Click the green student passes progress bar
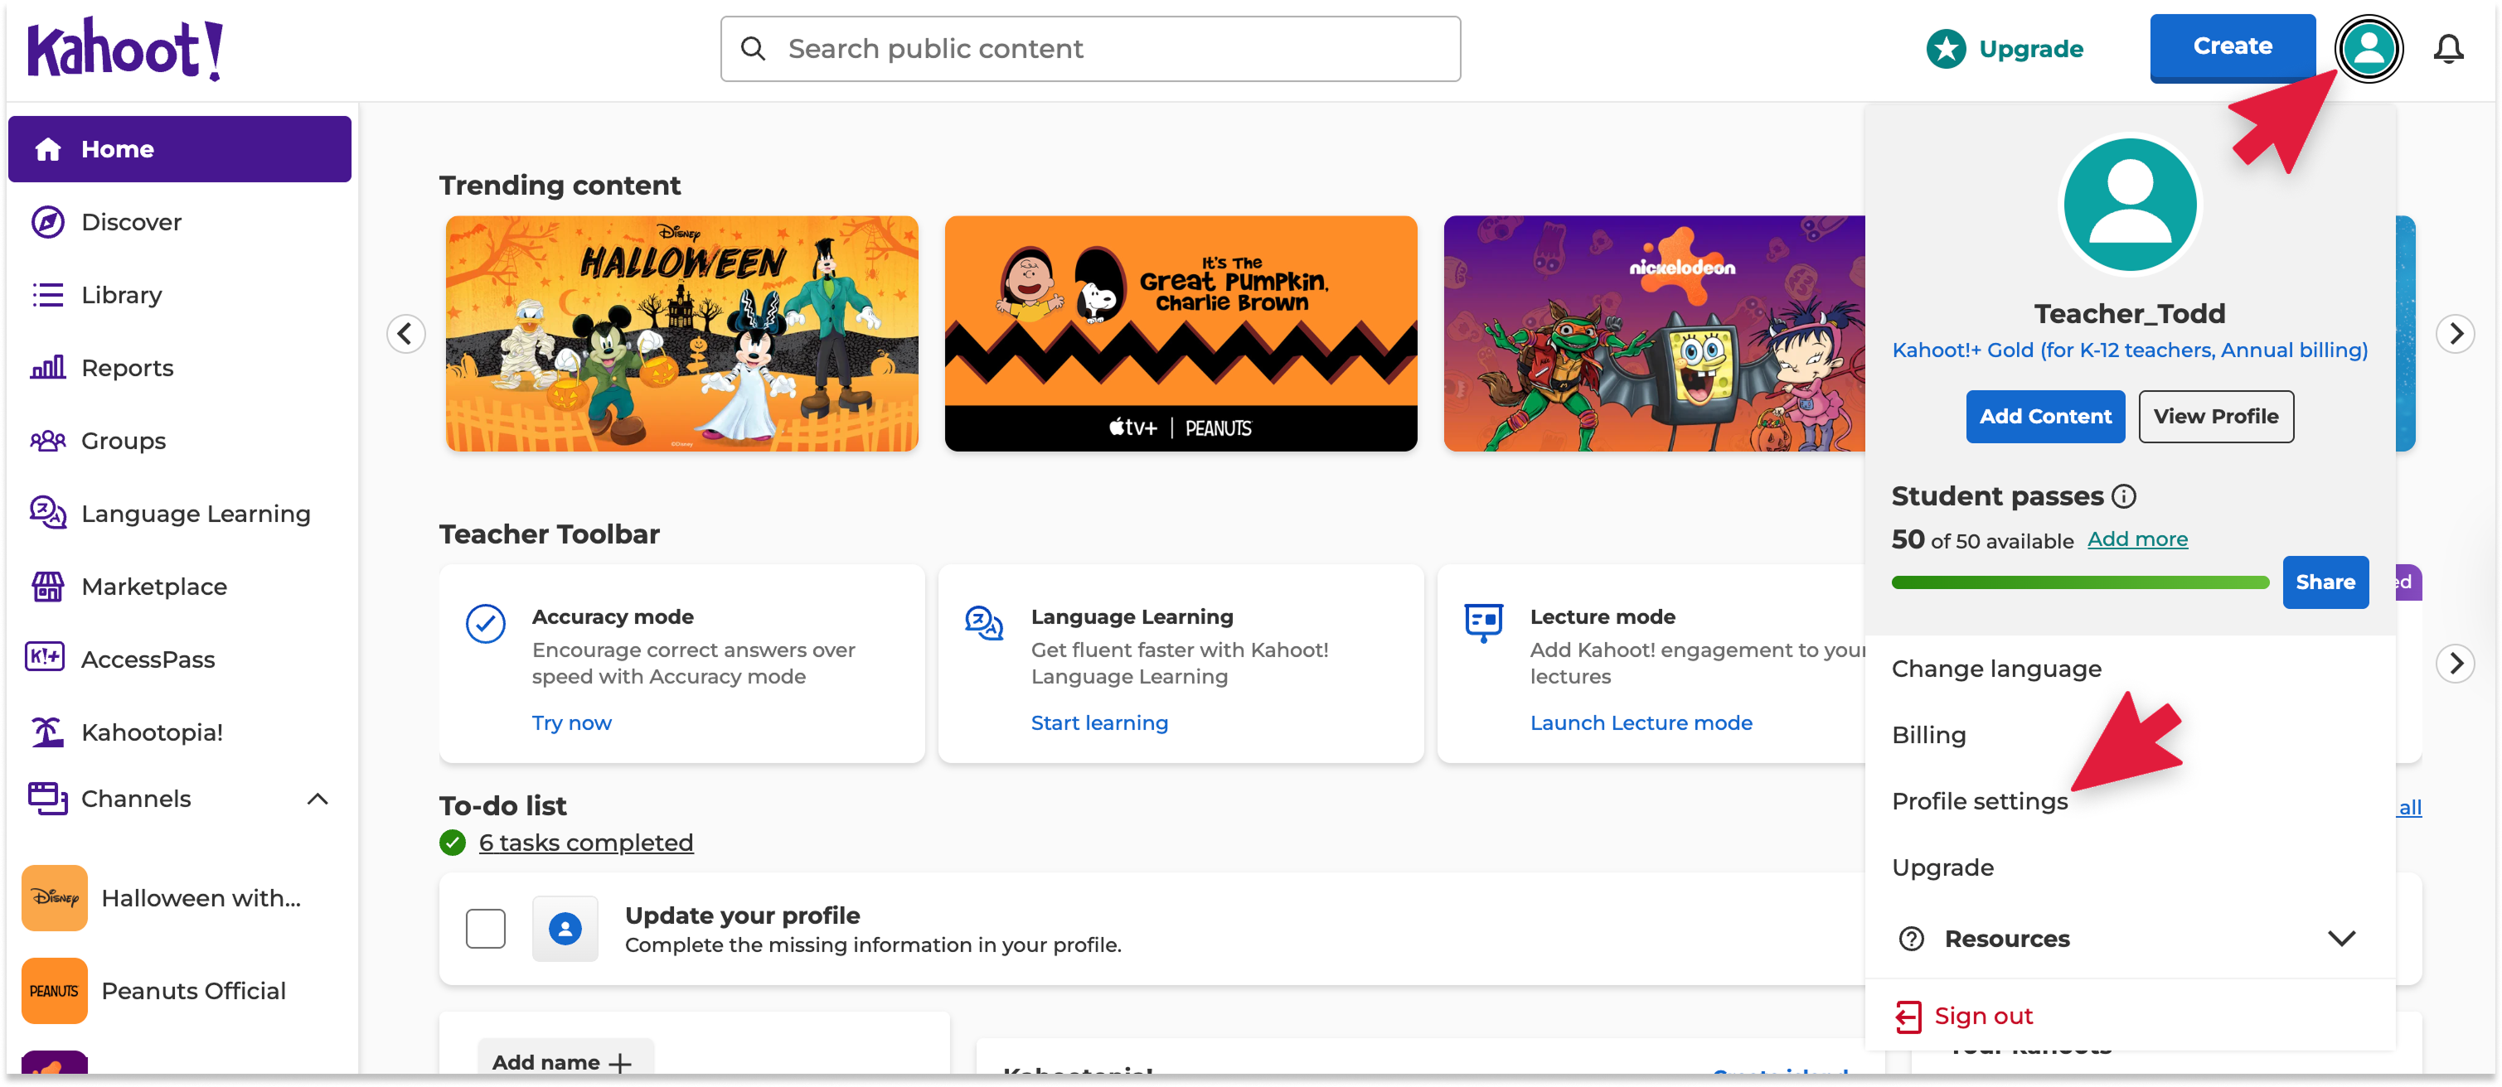The height and width of the screenshot is (1087, 2502). [x=2079, y=582]
